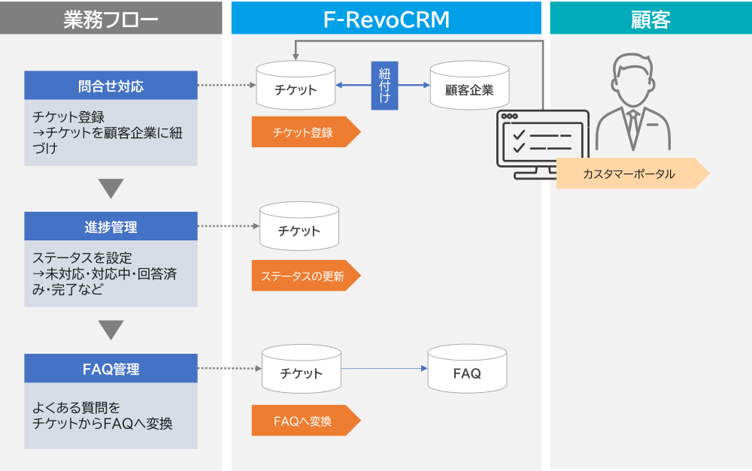
Task: Click the 問合せ対応 heading
Action: 111,86
